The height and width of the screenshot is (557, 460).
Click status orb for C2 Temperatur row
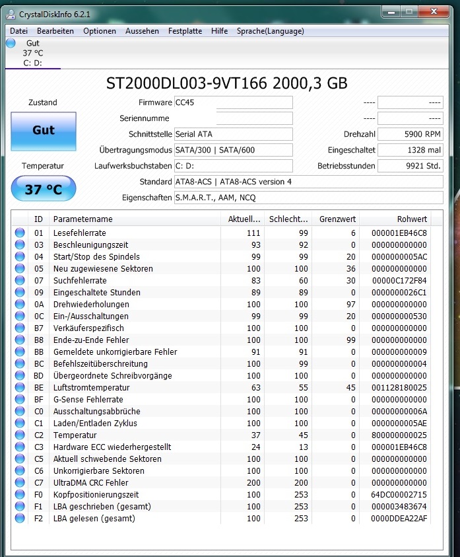click(20, 435)
